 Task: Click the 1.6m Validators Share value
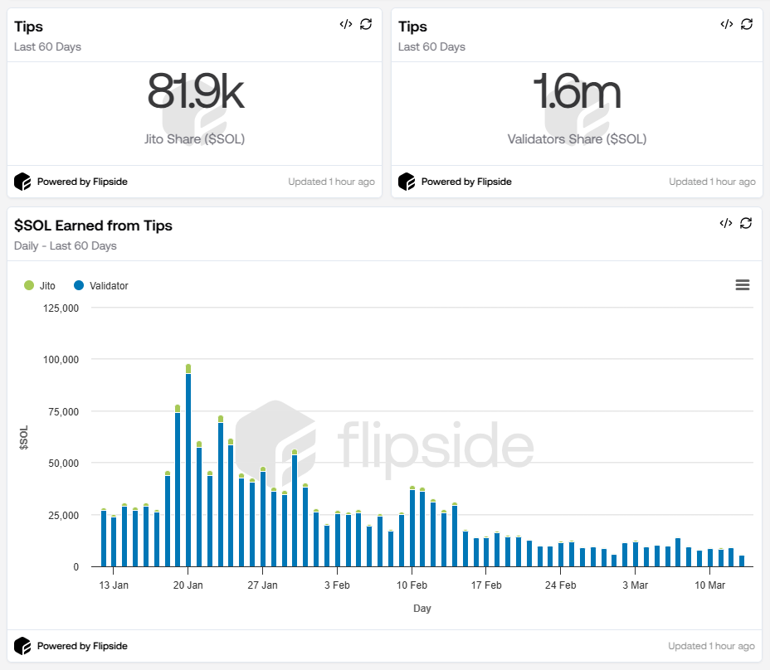pos(577,93)
